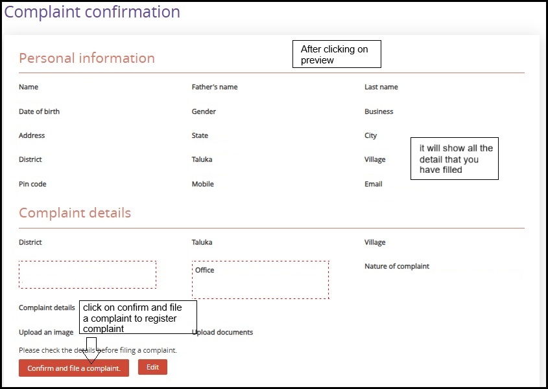Image resolution: width=548 pixels, height=389 pixels.
Task: Click the Complaint details section heading
Action: tap(75, 213)
